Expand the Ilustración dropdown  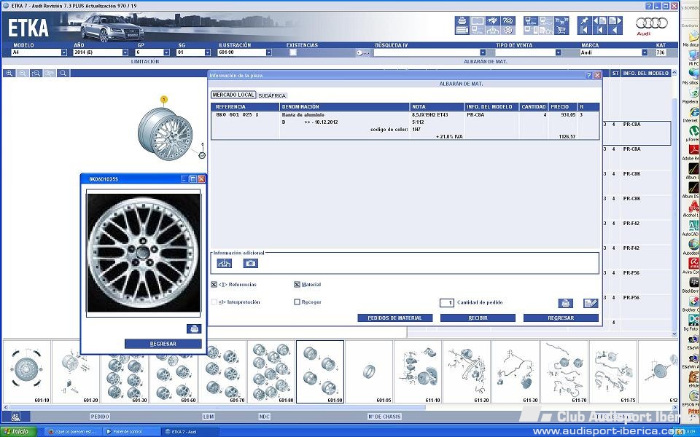(x=269, y=52)
